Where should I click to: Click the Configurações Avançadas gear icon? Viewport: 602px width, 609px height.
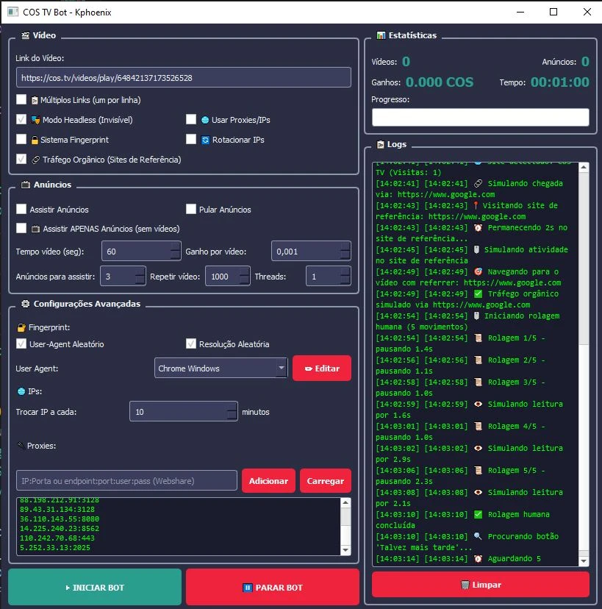tap(26, 304)
